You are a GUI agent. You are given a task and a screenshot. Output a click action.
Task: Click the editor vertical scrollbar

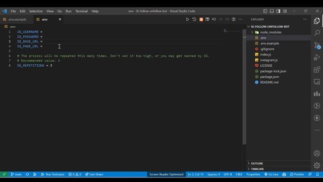click(x=244, y=86)
